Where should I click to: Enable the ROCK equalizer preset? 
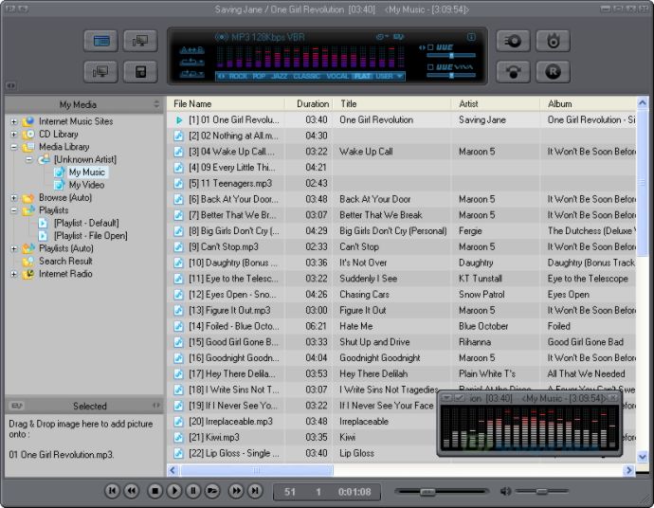point(239,76)
